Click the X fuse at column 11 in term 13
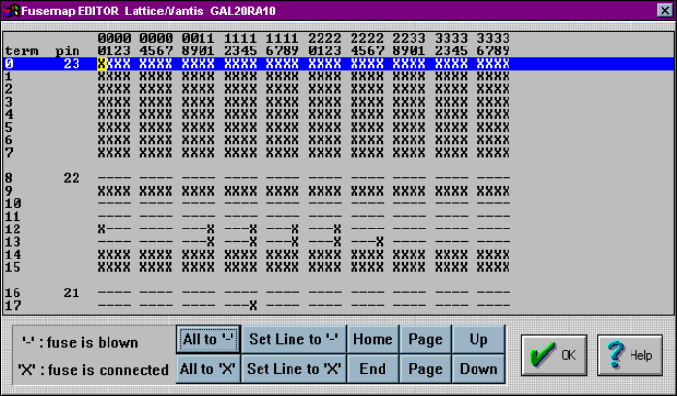Screen dimensions: 677x396 [211, 242]
